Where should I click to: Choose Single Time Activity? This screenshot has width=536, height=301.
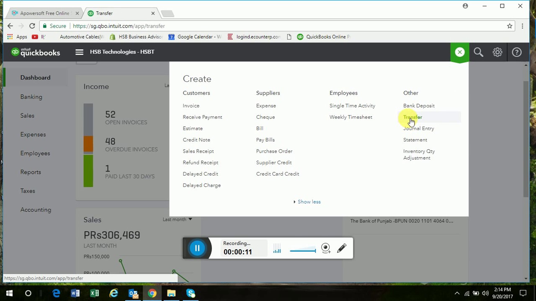point(352,106)
